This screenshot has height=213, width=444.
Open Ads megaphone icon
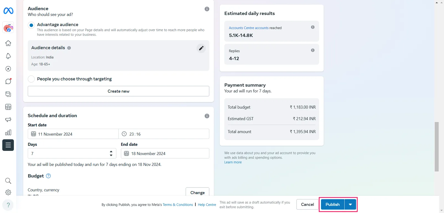8,120
